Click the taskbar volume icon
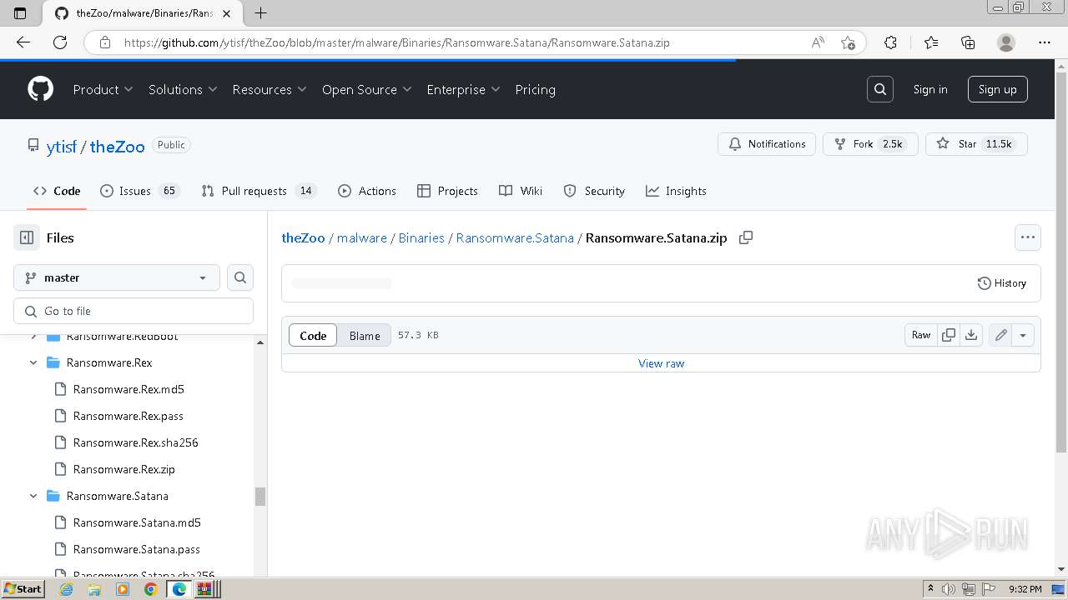Image resolution: width=1068 pixels, height=600 pixels. [950, 588]
